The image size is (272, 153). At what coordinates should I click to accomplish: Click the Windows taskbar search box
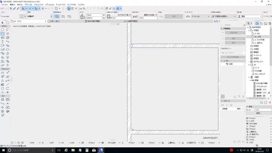pyautogui.click(x=31, y=150)
